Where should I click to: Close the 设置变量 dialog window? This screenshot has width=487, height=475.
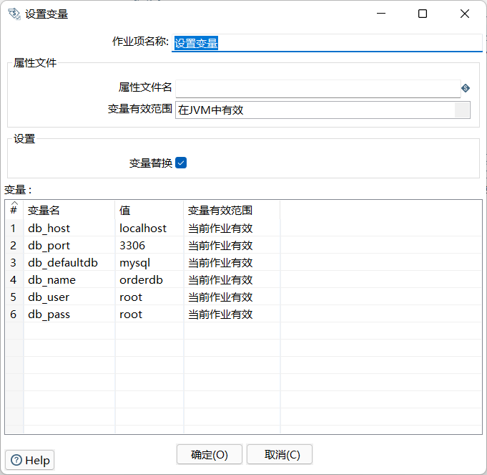[465, 14]
